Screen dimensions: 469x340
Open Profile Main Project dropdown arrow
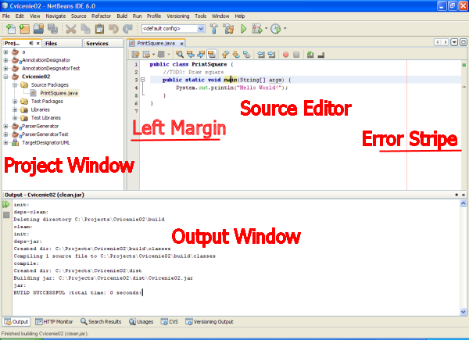click(285, 28)
